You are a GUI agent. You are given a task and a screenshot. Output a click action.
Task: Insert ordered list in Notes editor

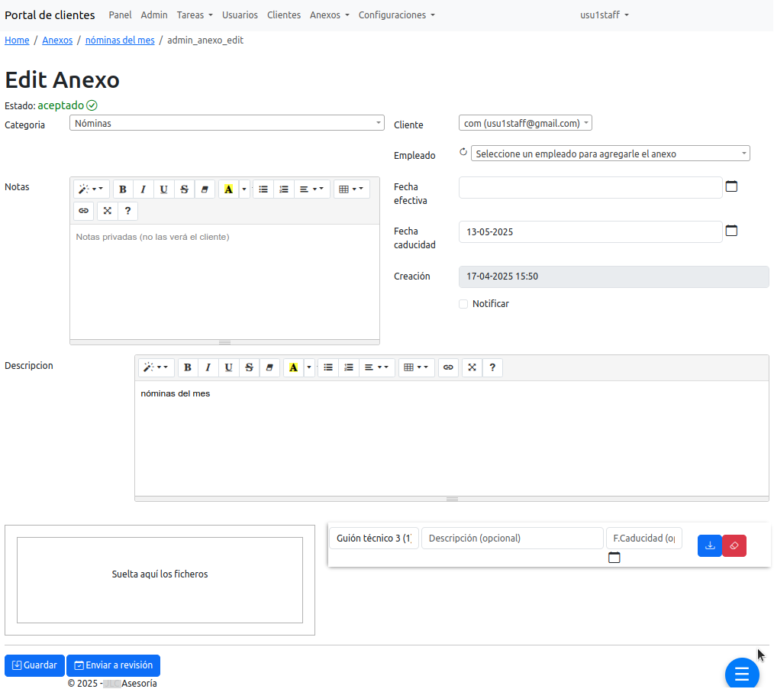(284, 189)
